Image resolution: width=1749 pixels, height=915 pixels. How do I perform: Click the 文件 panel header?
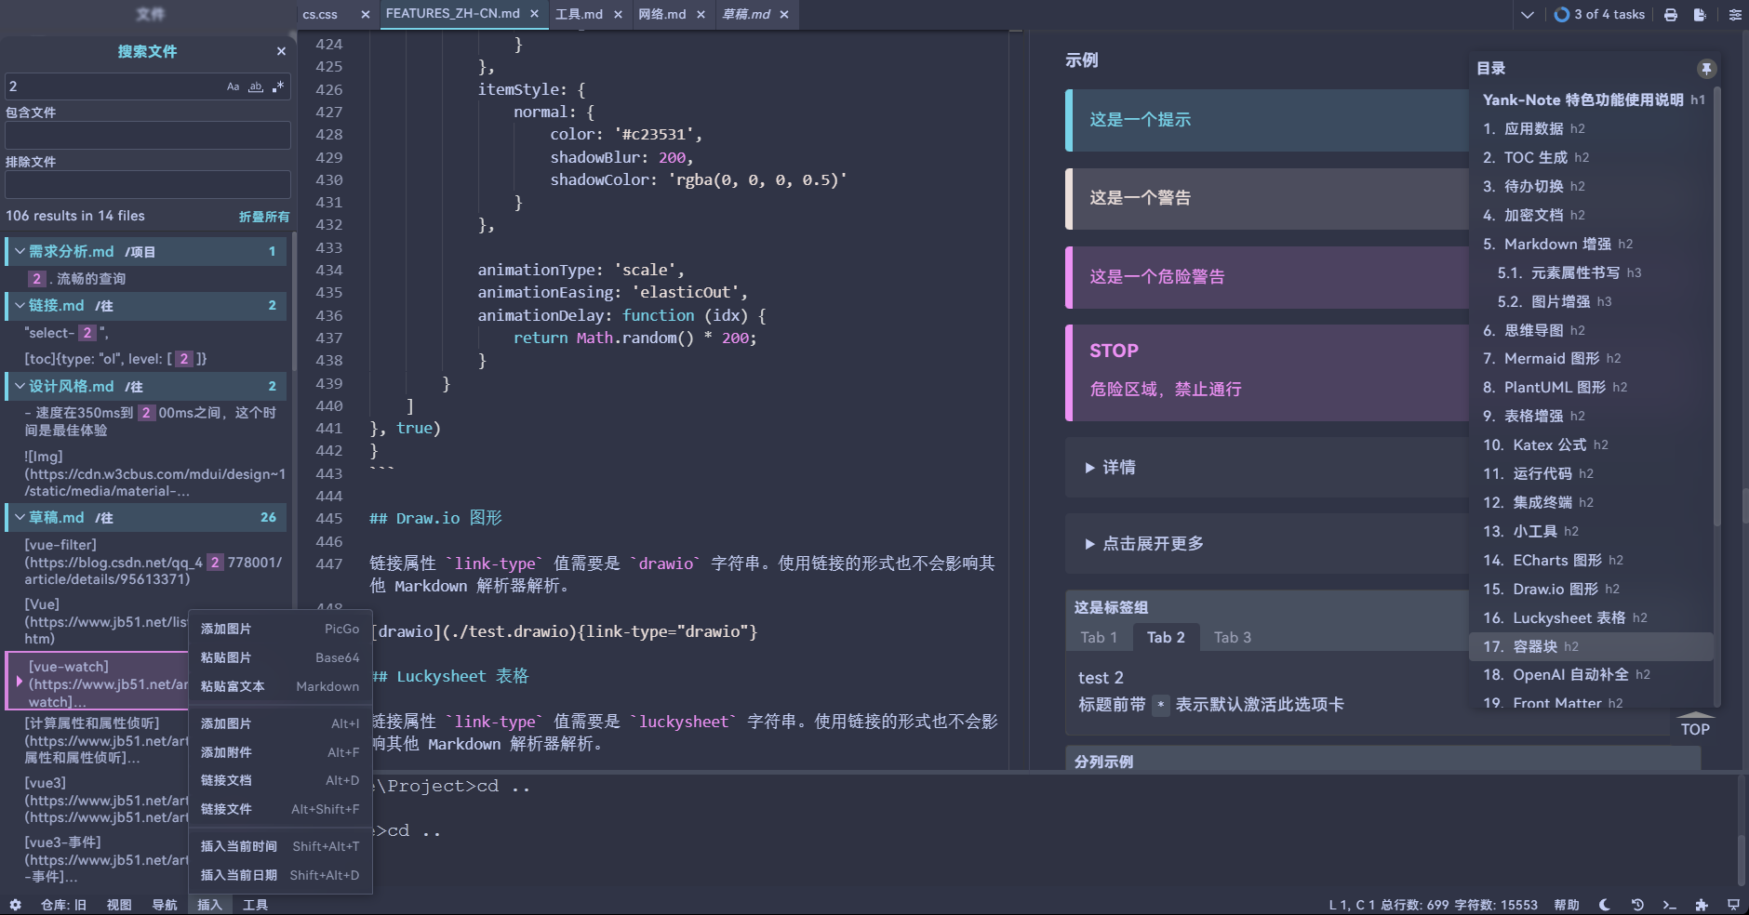(x=149, y=14)
